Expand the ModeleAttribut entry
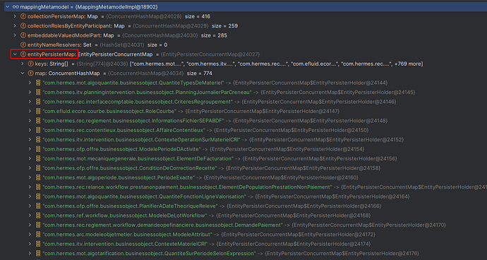This screenshot has width=487, height=260. point(30,234)
